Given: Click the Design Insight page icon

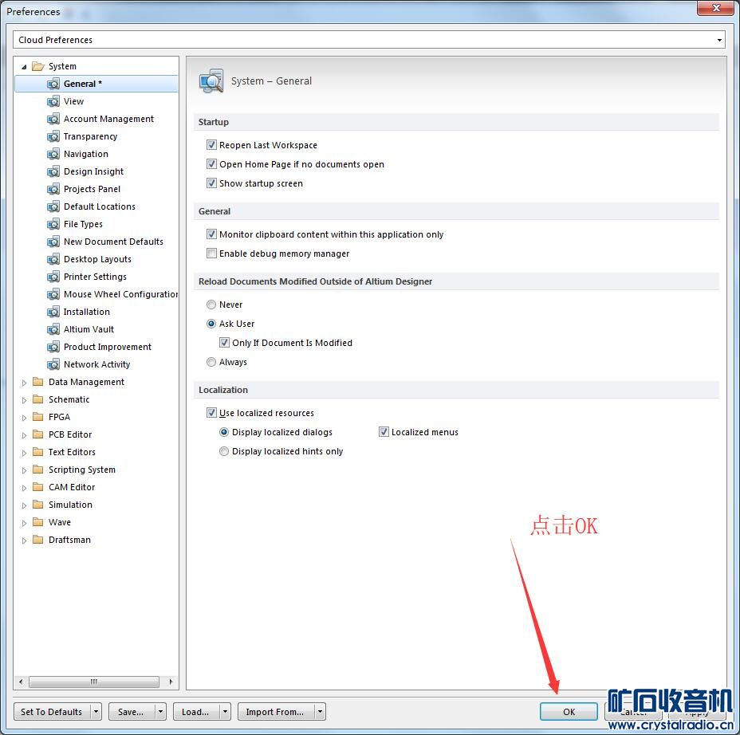Looking at the screenshot, I should (53, 171).
